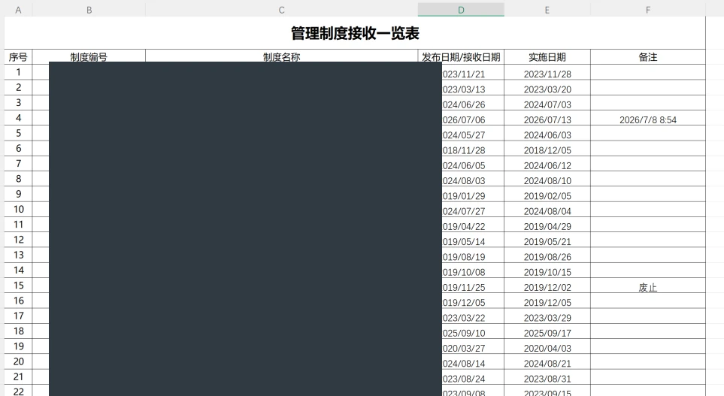Select sequence number cell 21
This screenshot has width=724, height=396.
[x=18, y=376]
